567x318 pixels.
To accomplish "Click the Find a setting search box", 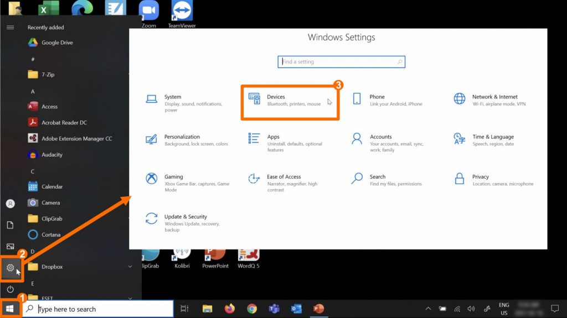I will 341,62.
